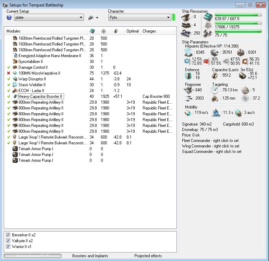Toggle the Warrior II x1 drone checkbox

8,246
